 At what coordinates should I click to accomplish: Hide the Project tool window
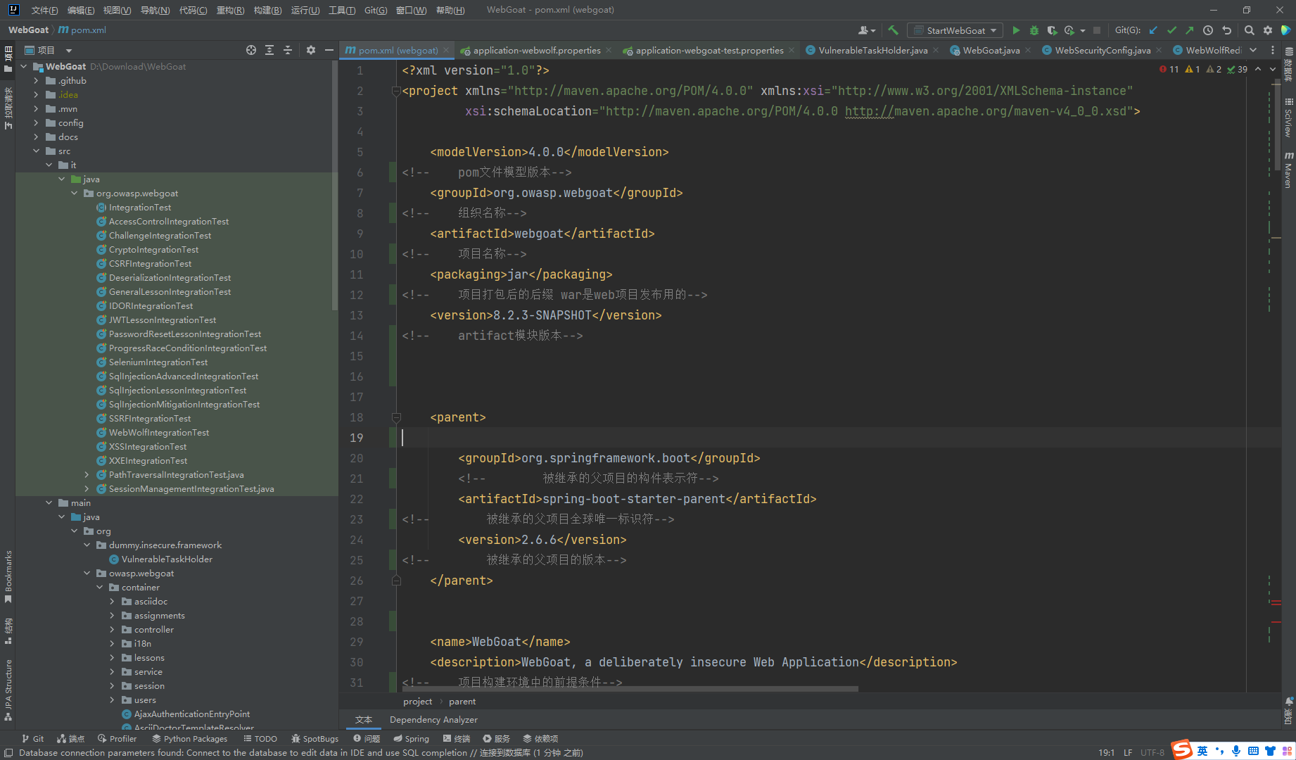[x=329, y=50]
